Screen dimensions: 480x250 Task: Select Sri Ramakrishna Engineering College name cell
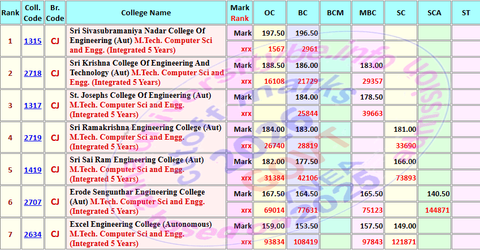146,137
